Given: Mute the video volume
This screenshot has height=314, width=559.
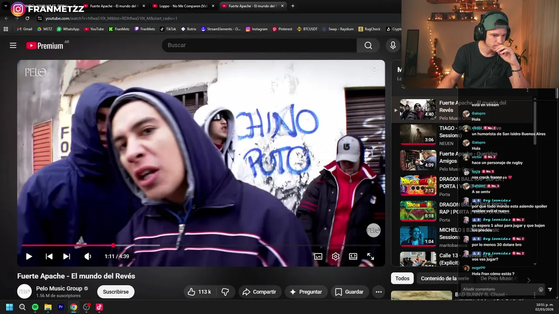Looking at the screenshot, I should [88, 256].
